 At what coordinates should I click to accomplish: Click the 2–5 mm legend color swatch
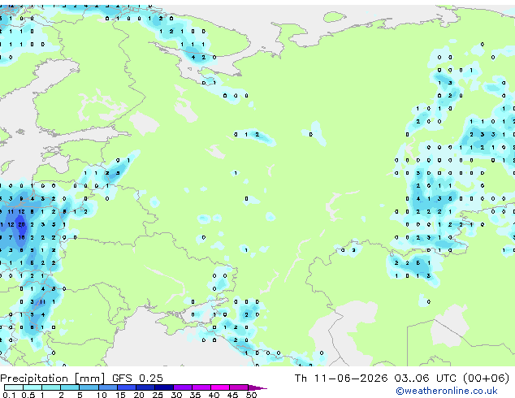(x=70, y=387)
